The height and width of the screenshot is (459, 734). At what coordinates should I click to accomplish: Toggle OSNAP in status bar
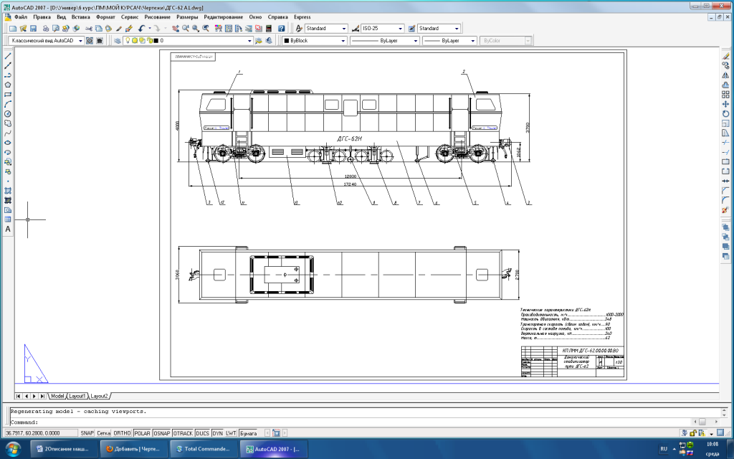tap(162, 433)
